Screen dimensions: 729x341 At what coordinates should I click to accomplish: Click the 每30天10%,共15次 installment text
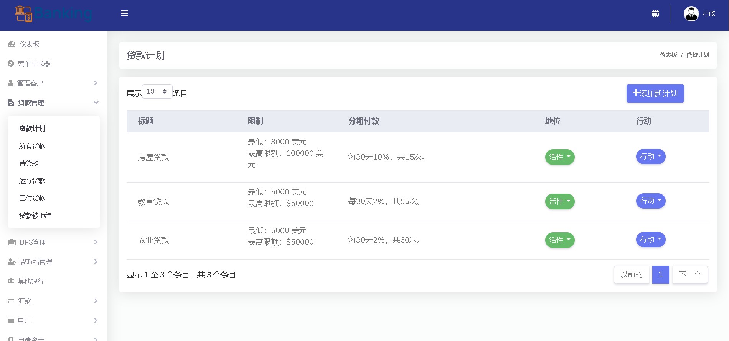pos(388,157)
